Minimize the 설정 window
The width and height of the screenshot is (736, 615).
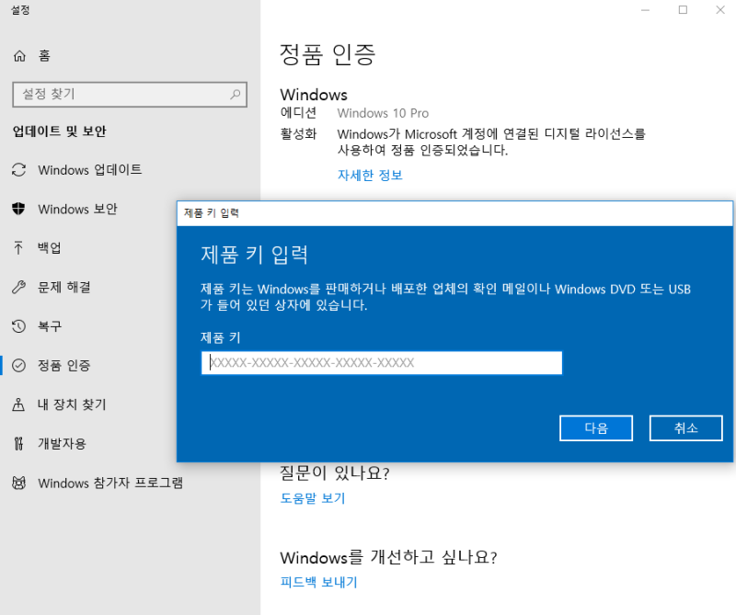(x=646, y=10)
